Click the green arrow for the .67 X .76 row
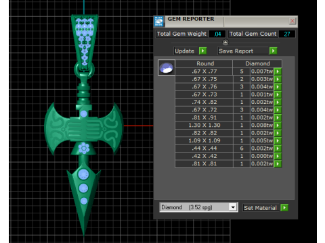This screenshot has height=243, width=325. pos(278,87)
